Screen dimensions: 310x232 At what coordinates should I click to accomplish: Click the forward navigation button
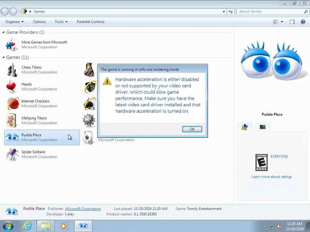[x=13, y=12]
